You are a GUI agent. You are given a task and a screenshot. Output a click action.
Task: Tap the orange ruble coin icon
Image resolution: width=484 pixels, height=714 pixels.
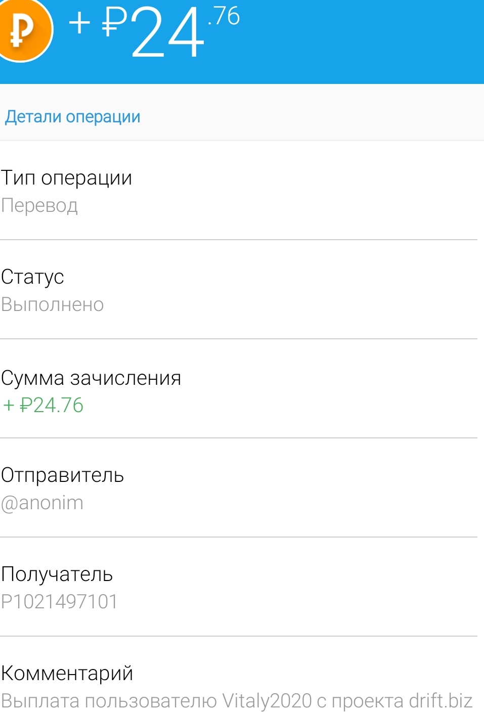point(23,30)
